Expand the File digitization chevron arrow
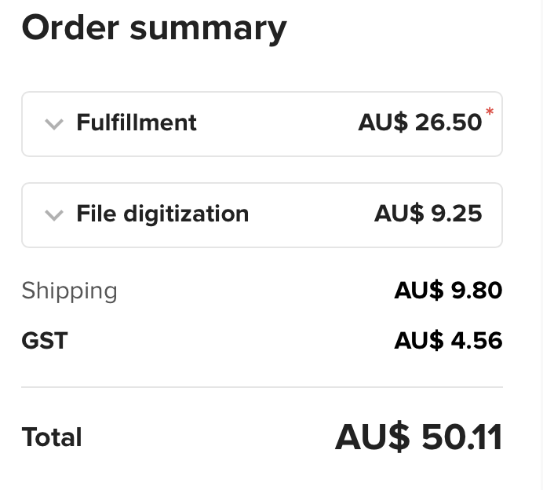The width and height of the screenshot is (543, 490). tap(53, 215)
